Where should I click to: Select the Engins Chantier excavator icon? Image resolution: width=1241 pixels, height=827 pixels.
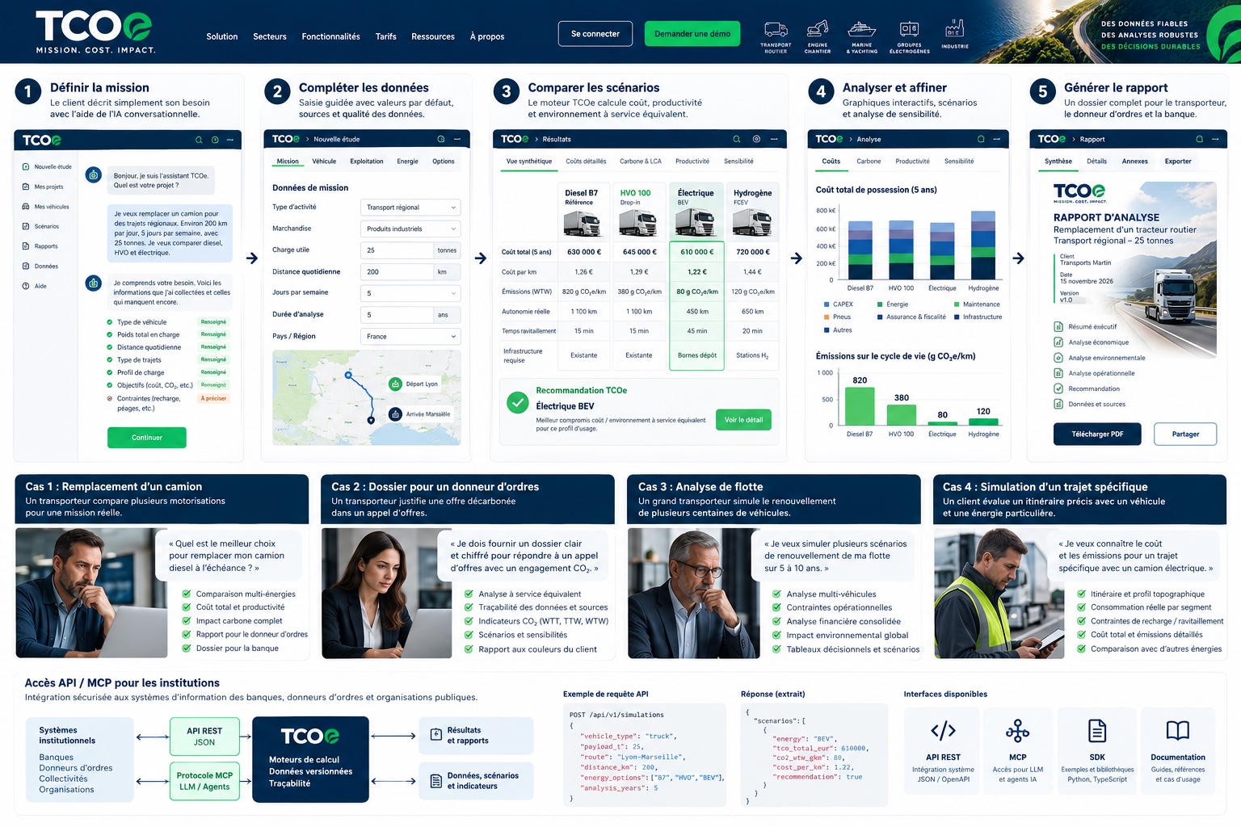pyautogui.click(x=818, y=29)
